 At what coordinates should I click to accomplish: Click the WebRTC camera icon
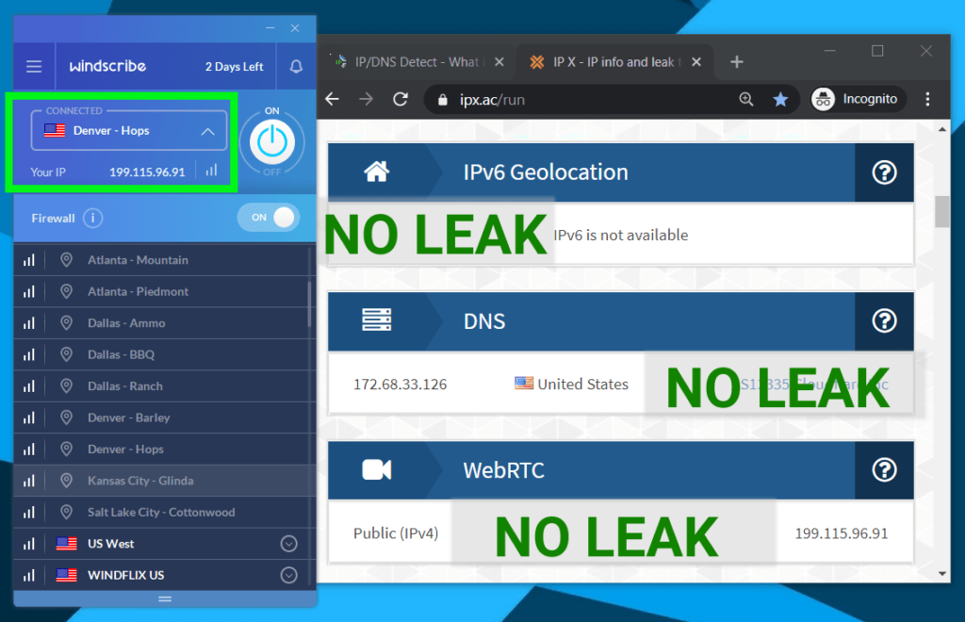[x=377, y=470]
